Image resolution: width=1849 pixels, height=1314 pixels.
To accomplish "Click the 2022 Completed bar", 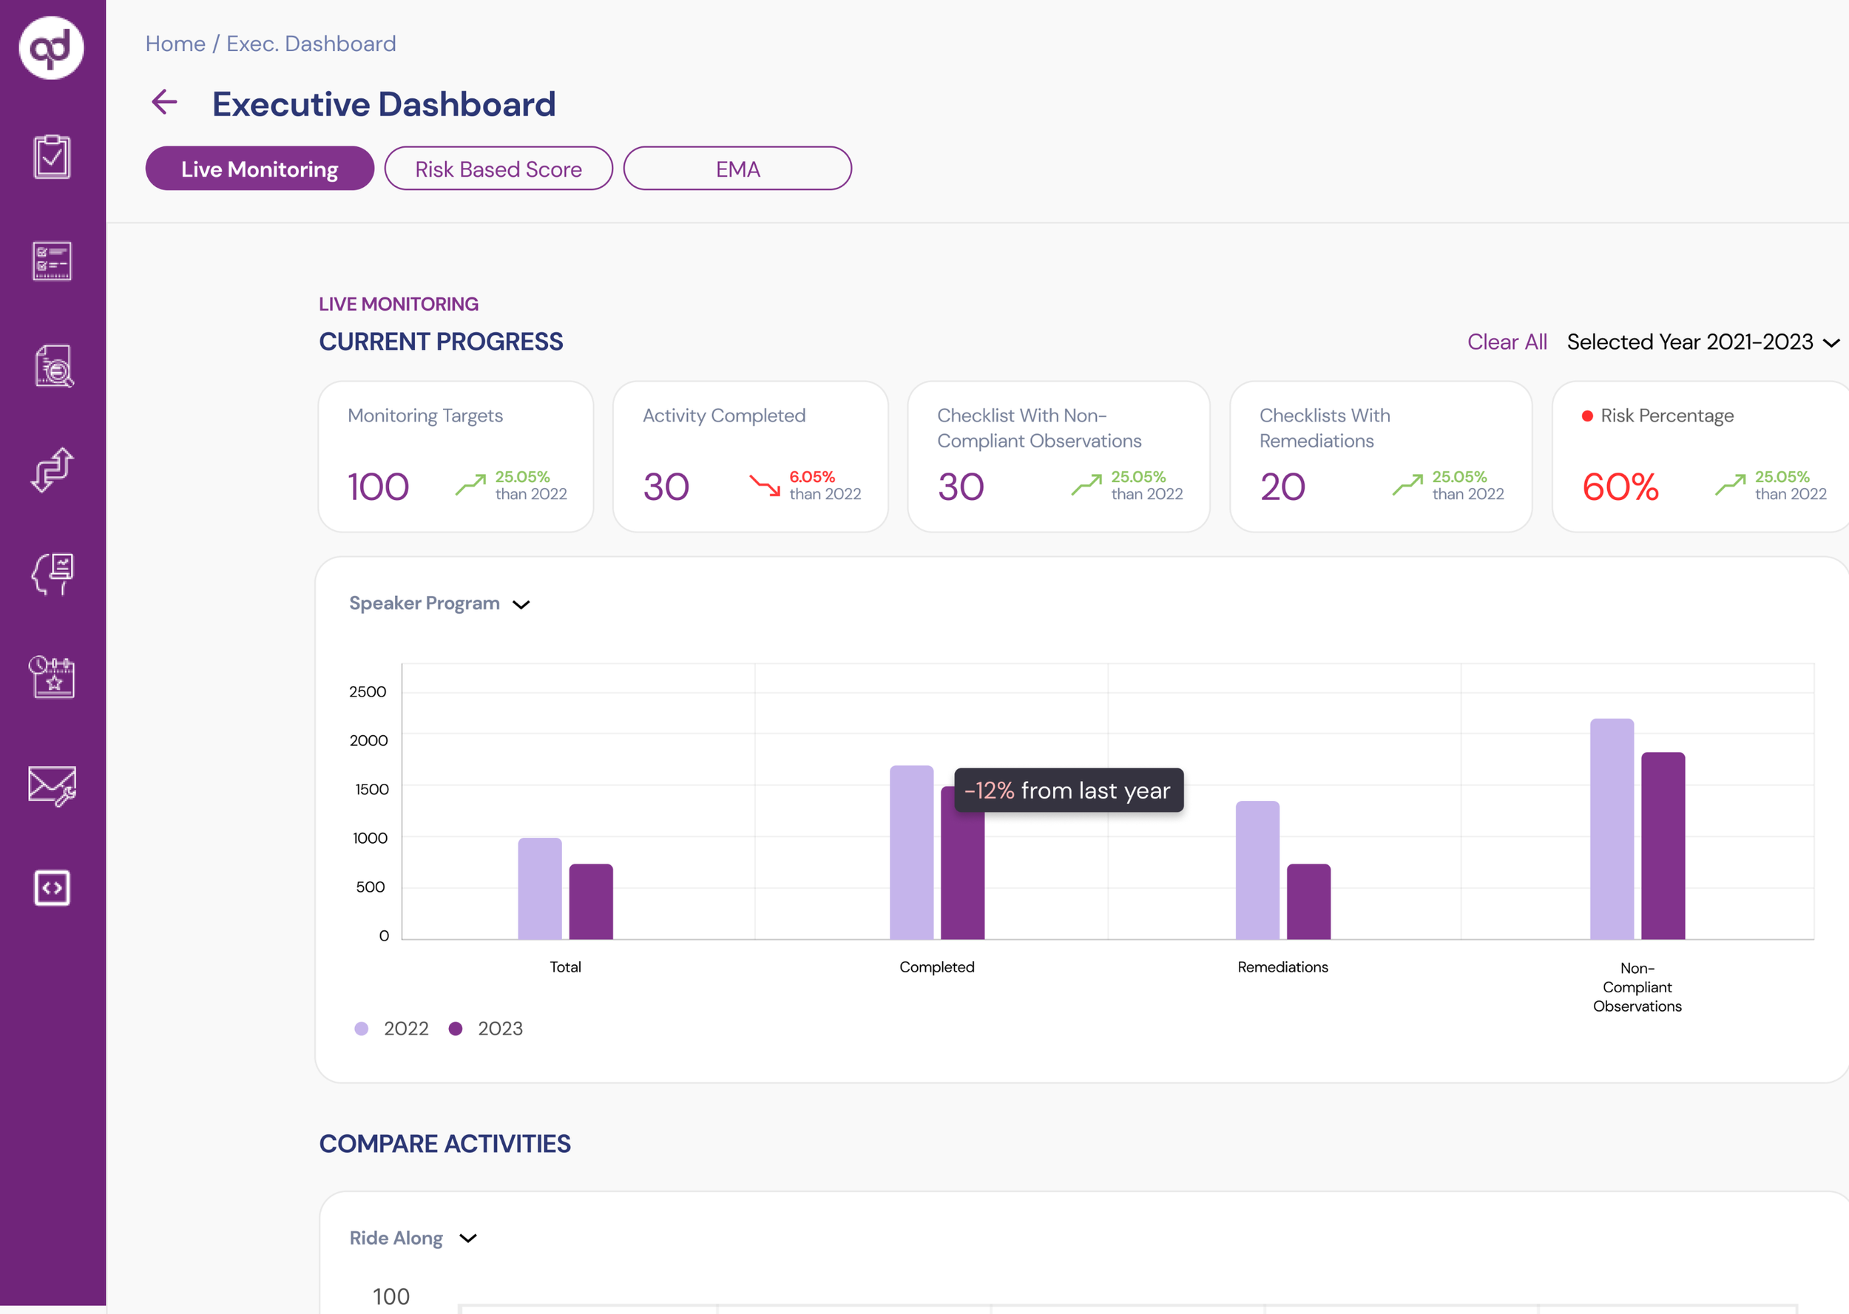I will [x=912, y=852].
